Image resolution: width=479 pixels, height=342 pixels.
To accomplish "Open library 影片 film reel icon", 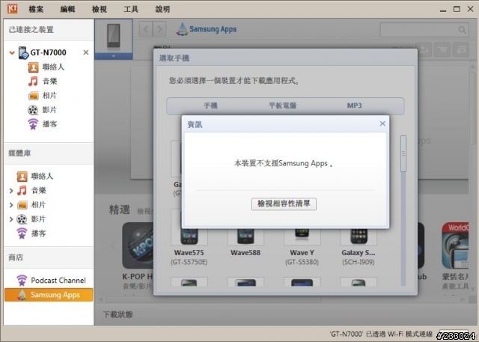I will click(x=22, y=219).
